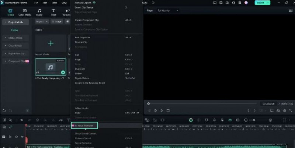295x148 pixels.
Task: Toggle the track manager icon left of ruler
Action: (x=4, y=127)
